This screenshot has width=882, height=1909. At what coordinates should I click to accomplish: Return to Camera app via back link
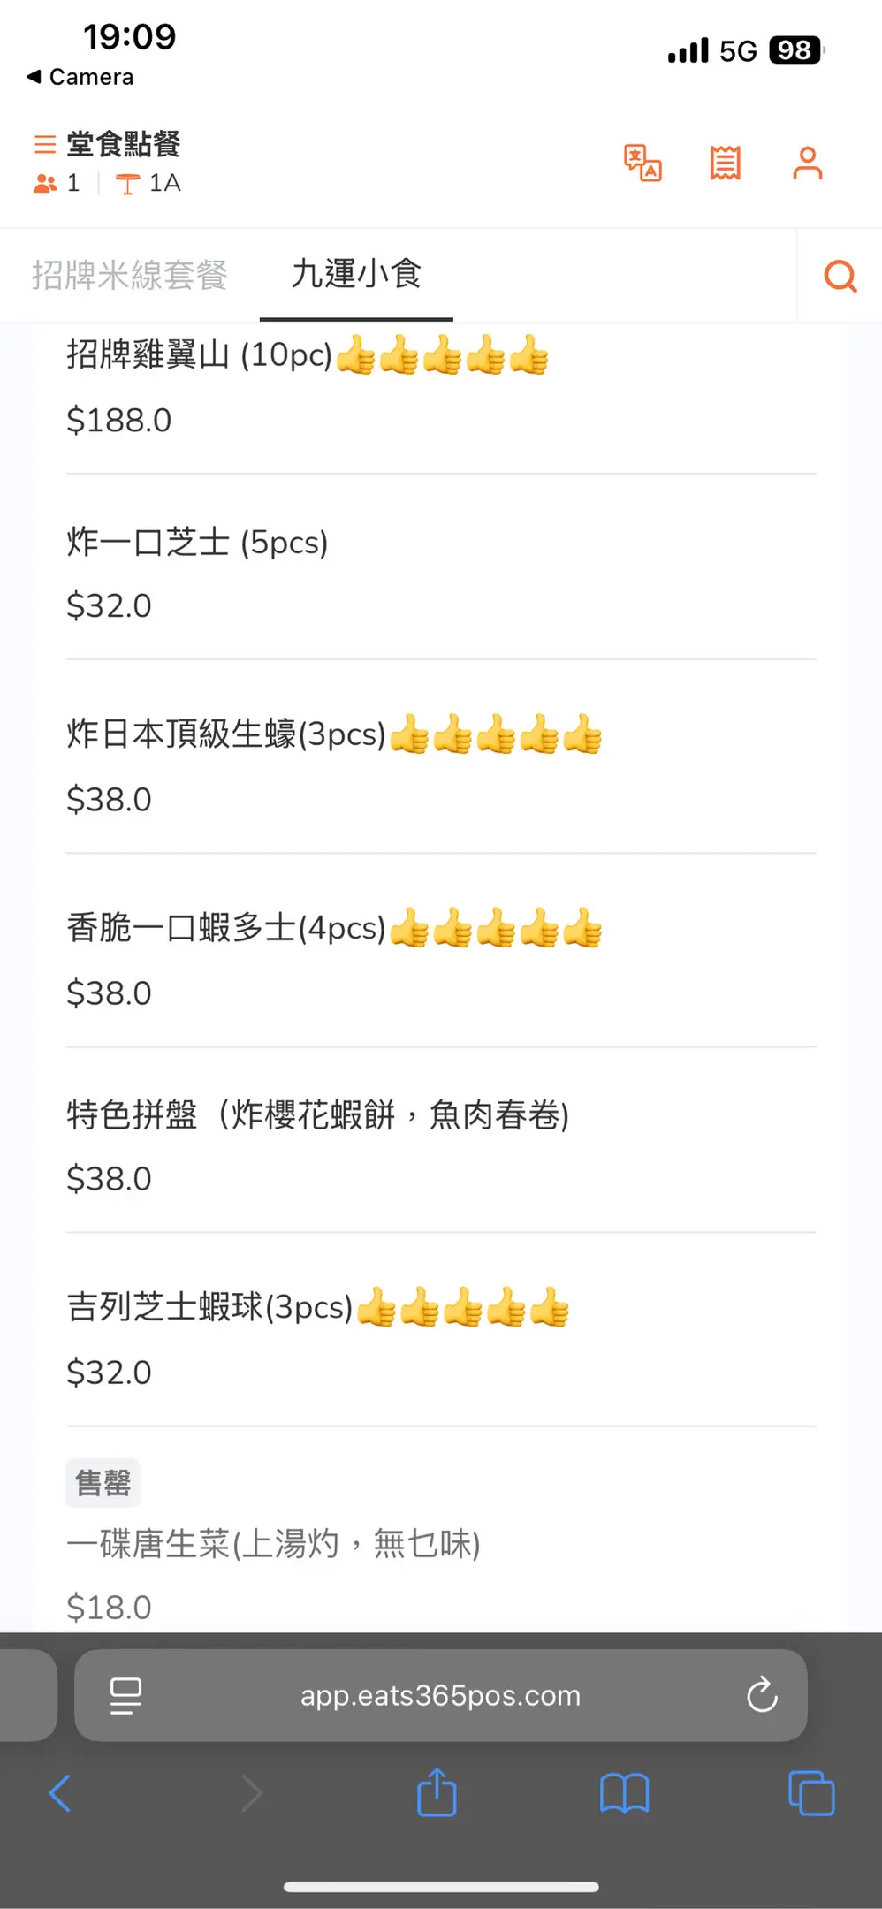80,77
